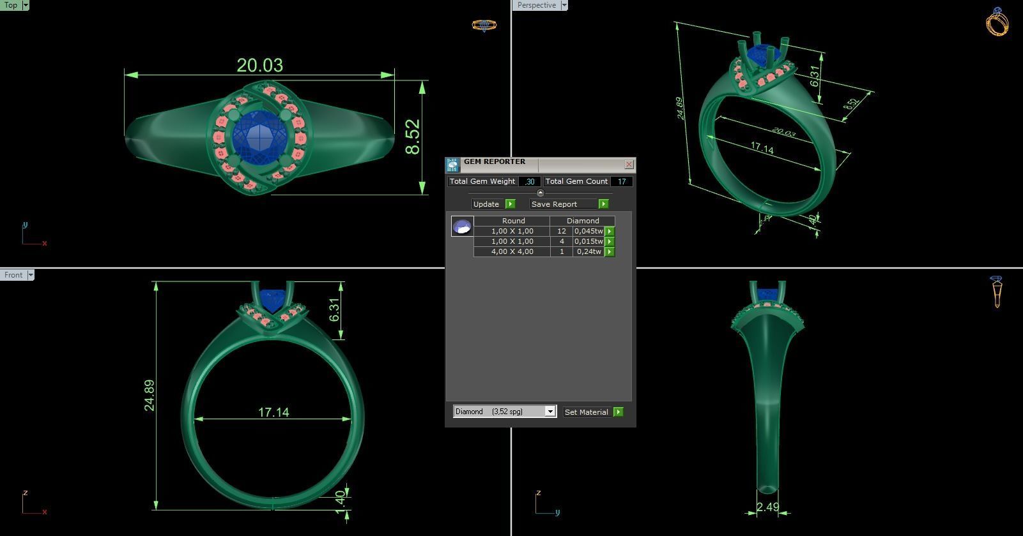1023x536 pixels.
Task: Click the orange ring side-view icon in right viewport
Action: (x=997, y=292)
